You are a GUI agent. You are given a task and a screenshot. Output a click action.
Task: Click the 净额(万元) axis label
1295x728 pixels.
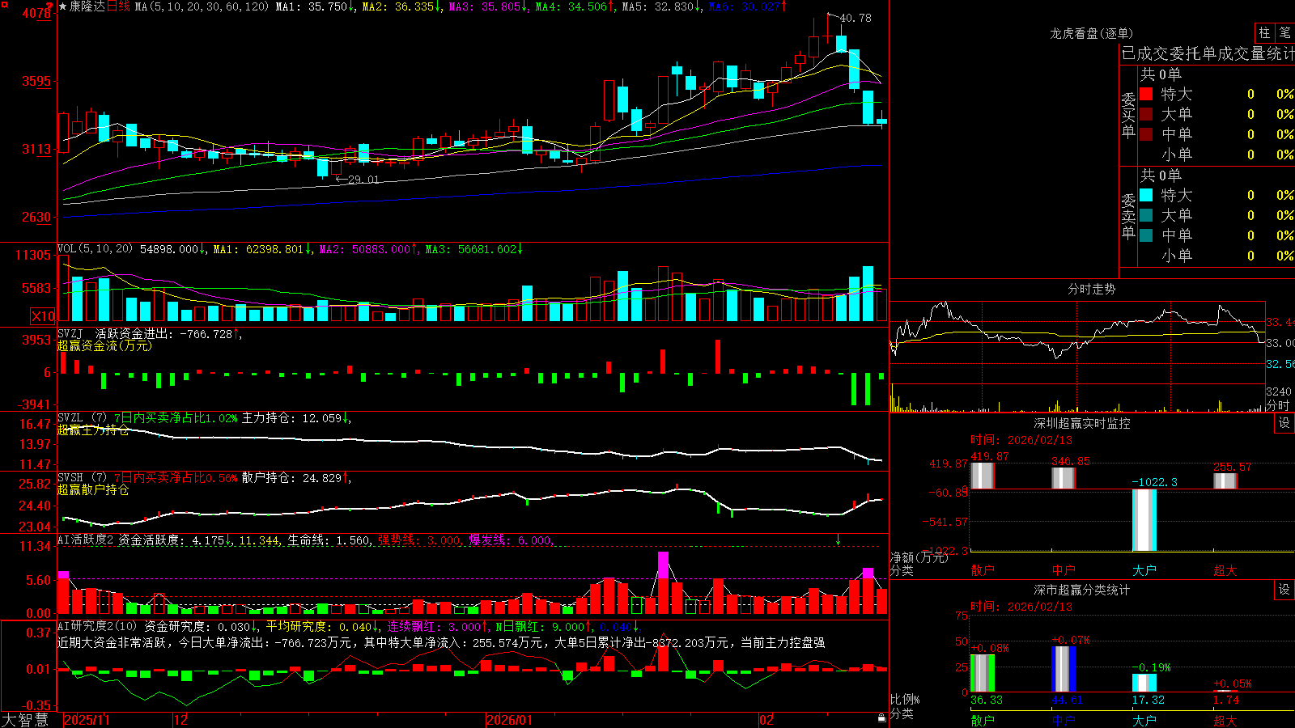point(919,557)
